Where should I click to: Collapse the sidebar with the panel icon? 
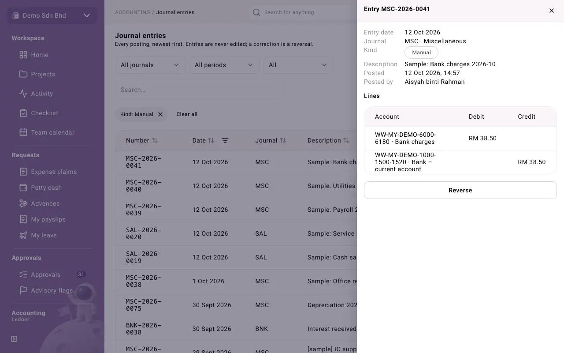click(14, 339)
